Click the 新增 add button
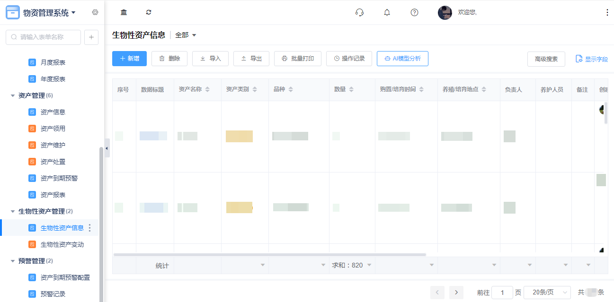614x302 pixels. pyautogui.click(x=129, y=59)
